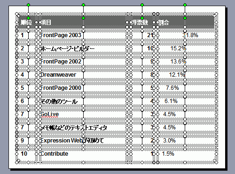Select vote count 10 for ホームページ・ビルダー

point(150,48)
